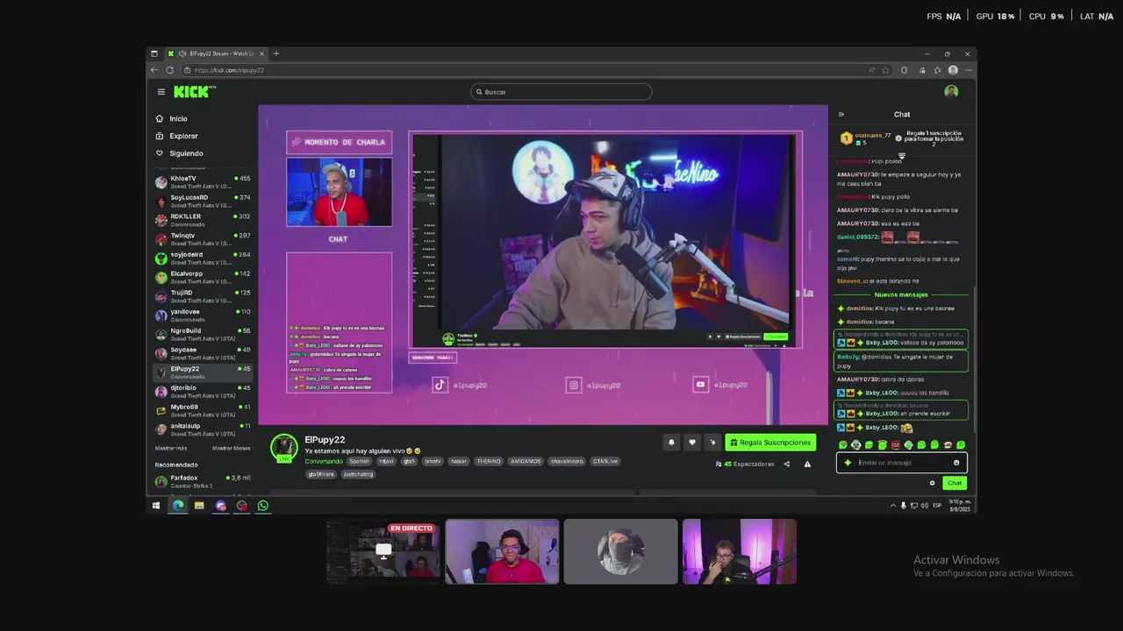Open a new browser tab
The width and height of the screenshot is (1123, 631).
pyautogui.click(x=275, y=53)
